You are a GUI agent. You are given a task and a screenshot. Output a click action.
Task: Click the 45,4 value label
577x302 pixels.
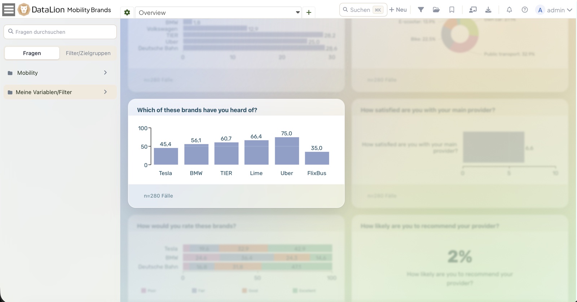pyautogui.click(x=166, y=144)
